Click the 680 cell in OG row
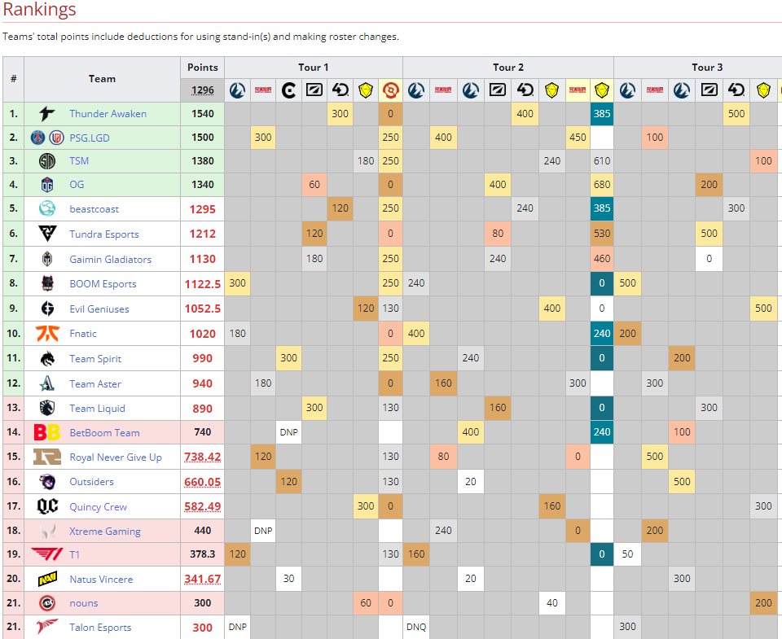 point(602,185)
